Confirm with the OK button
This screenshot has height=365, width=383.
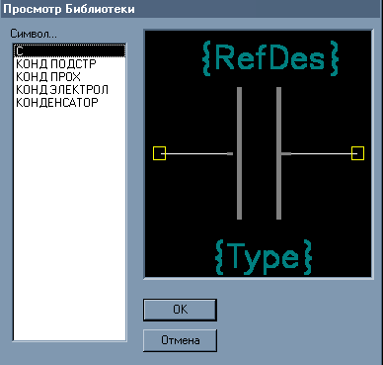click(180, 310)
